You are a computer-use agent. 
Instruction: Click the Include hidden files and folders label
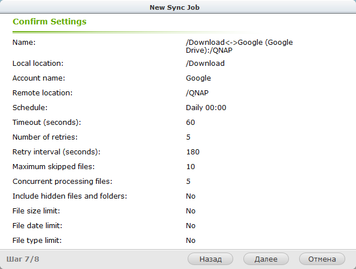click(x=70, y=196)
